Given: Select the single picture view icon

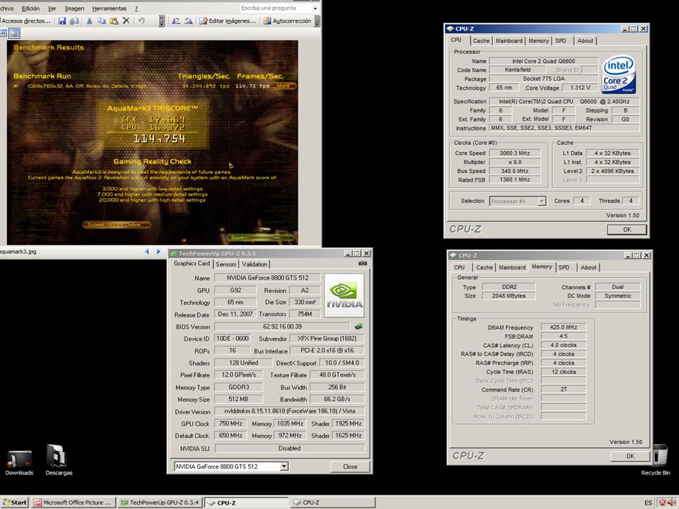Looking at the screenshot, I should pos(14,33).
